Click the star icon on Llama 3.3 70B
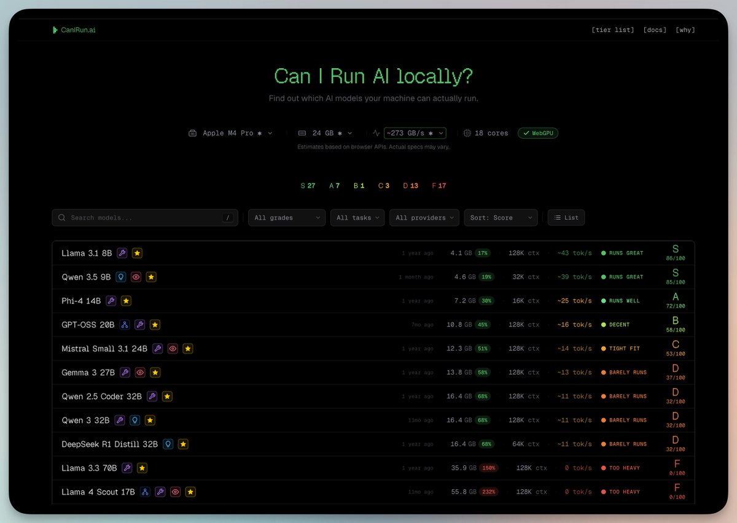The image size is (737, 523). [142, 468]
